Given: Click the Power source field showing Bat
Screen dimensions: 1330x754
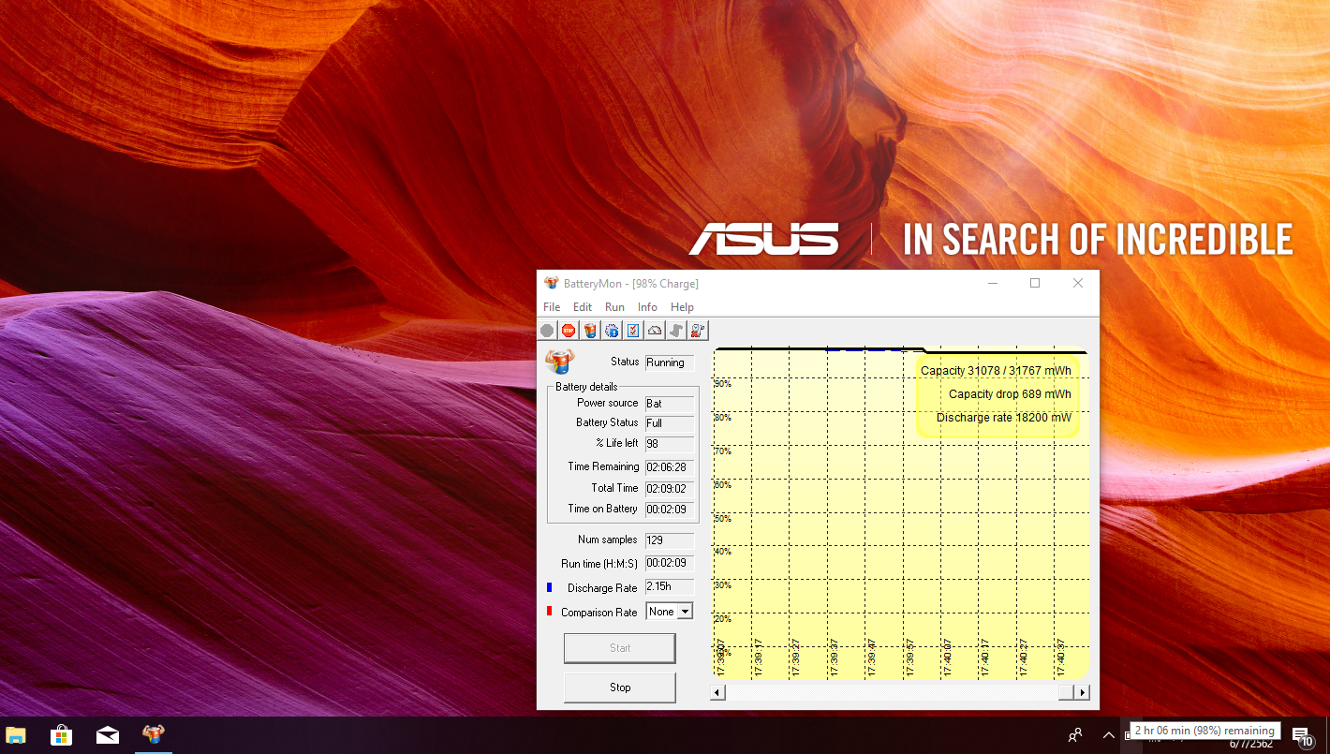Looking at the screenshot, I should pyautogui.click(x=670, y=404).
